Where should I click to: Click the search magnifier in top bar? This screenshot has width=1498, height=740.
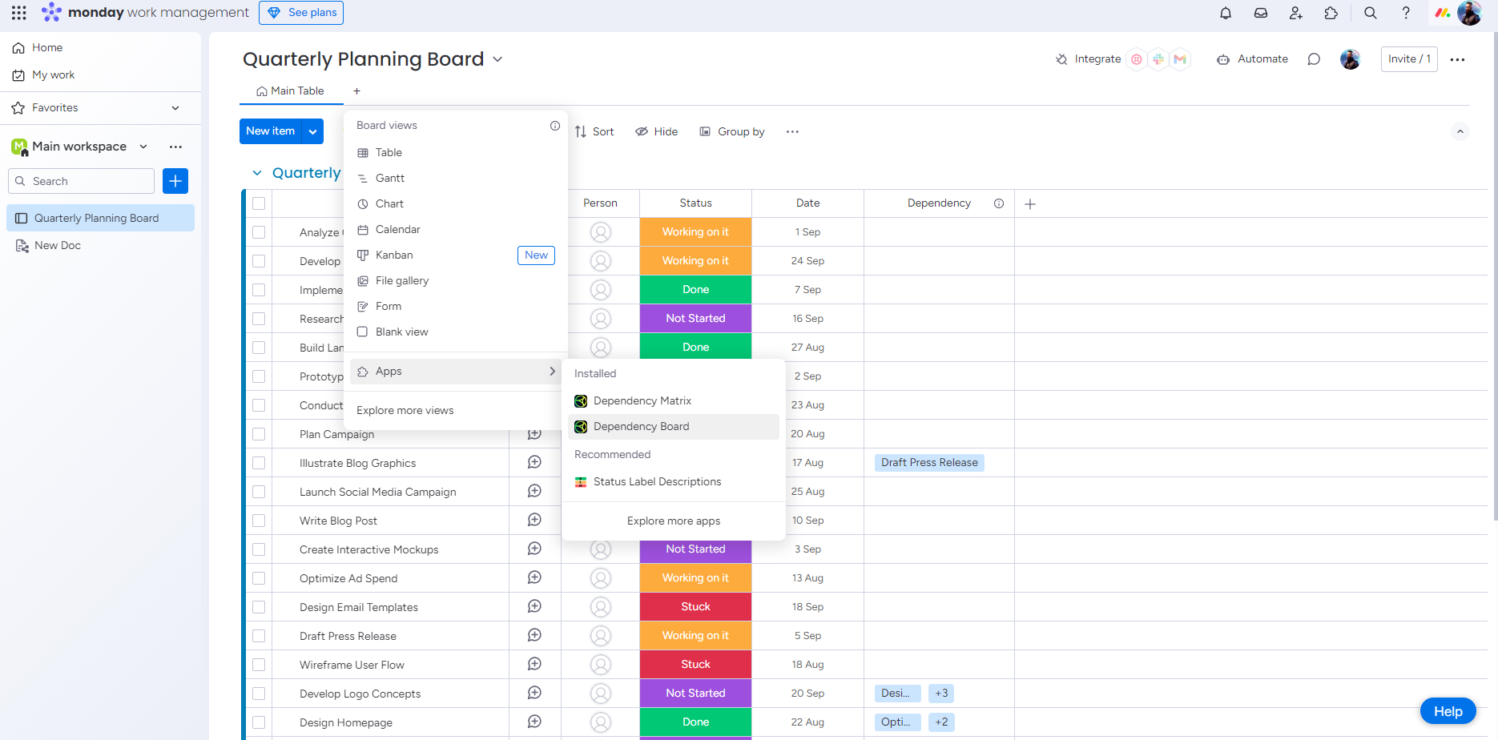pyautogui.click(x=1370, y=13)
